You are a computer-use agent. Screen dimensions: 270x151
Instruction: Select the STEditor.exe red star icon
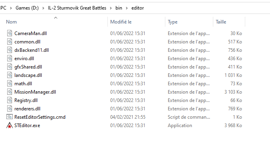coord(10,126)
